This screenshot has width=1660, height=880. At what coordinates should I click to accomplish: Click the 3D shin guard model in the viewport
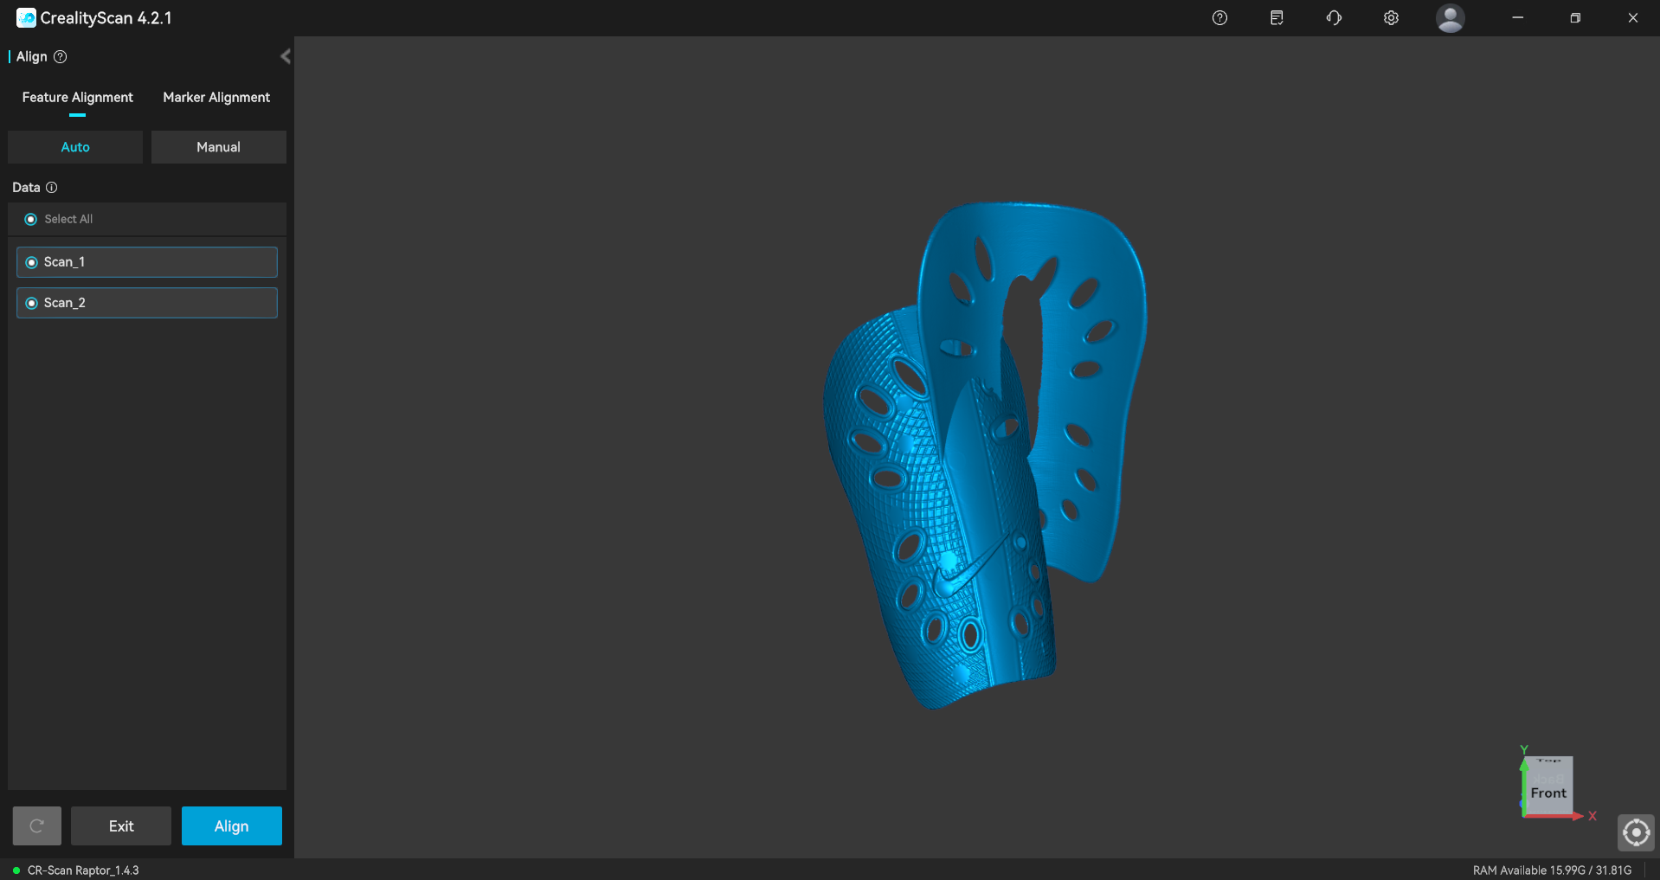(x=984, y=456)
